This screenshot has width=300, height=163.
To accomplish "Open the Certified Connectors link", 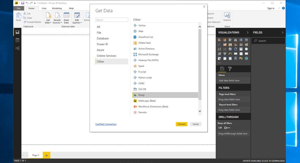I will [x=106, y=124].
